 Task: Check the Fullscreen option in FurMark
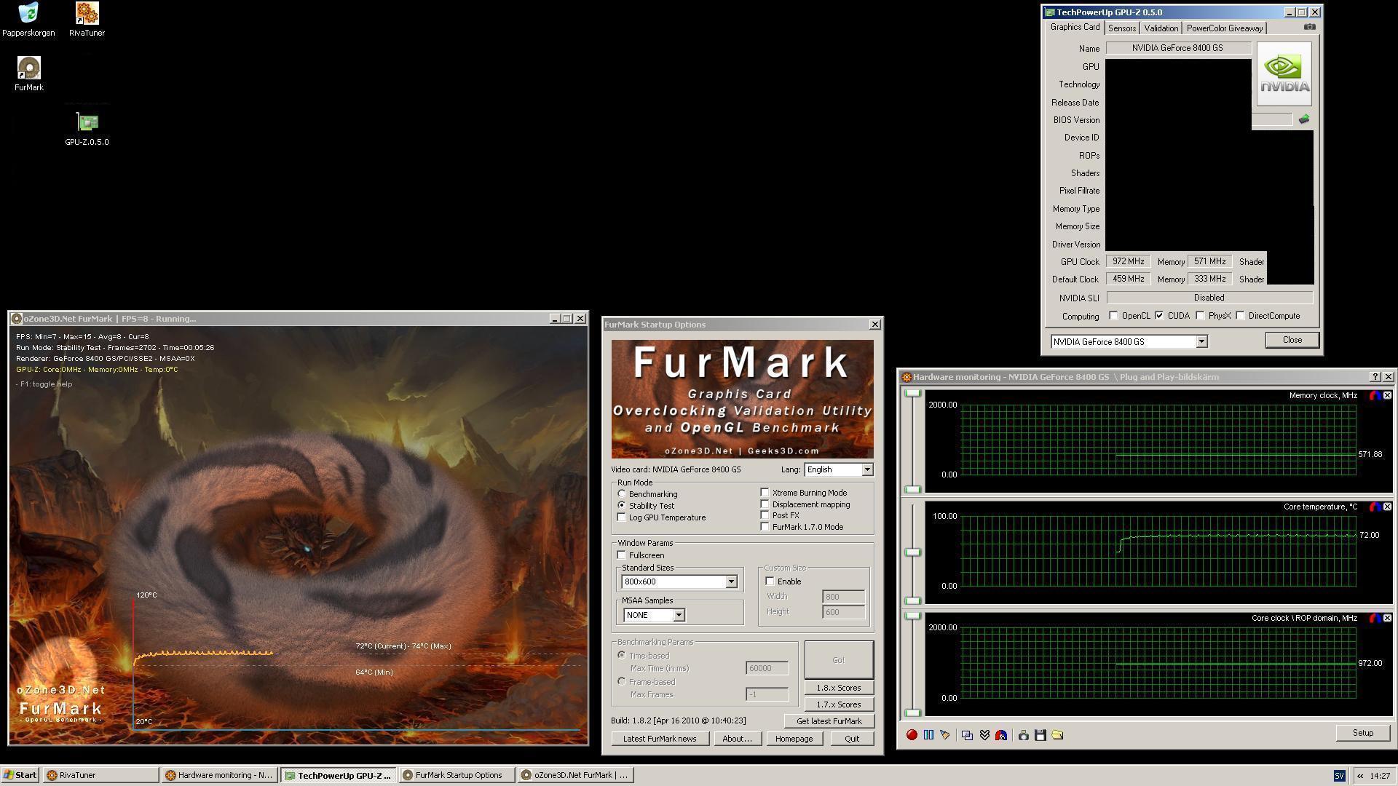622,555
